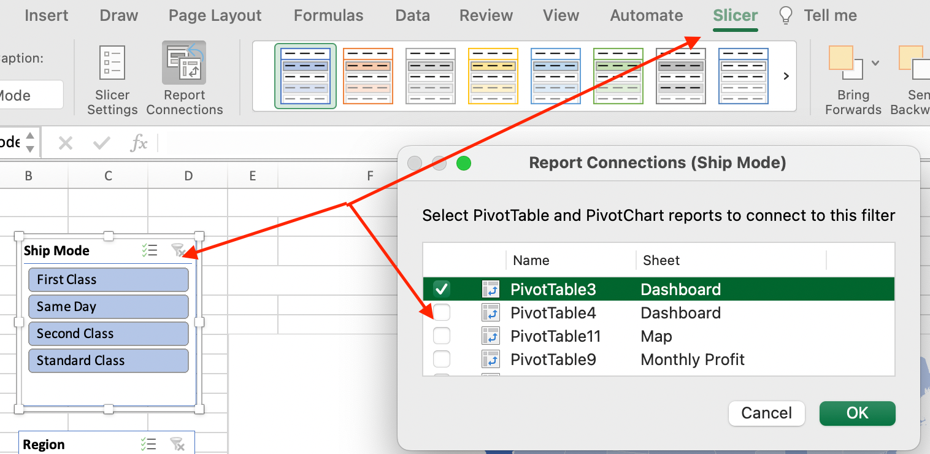
Task: Apply the yellow slicer style
Action: (x=493, y=76)
